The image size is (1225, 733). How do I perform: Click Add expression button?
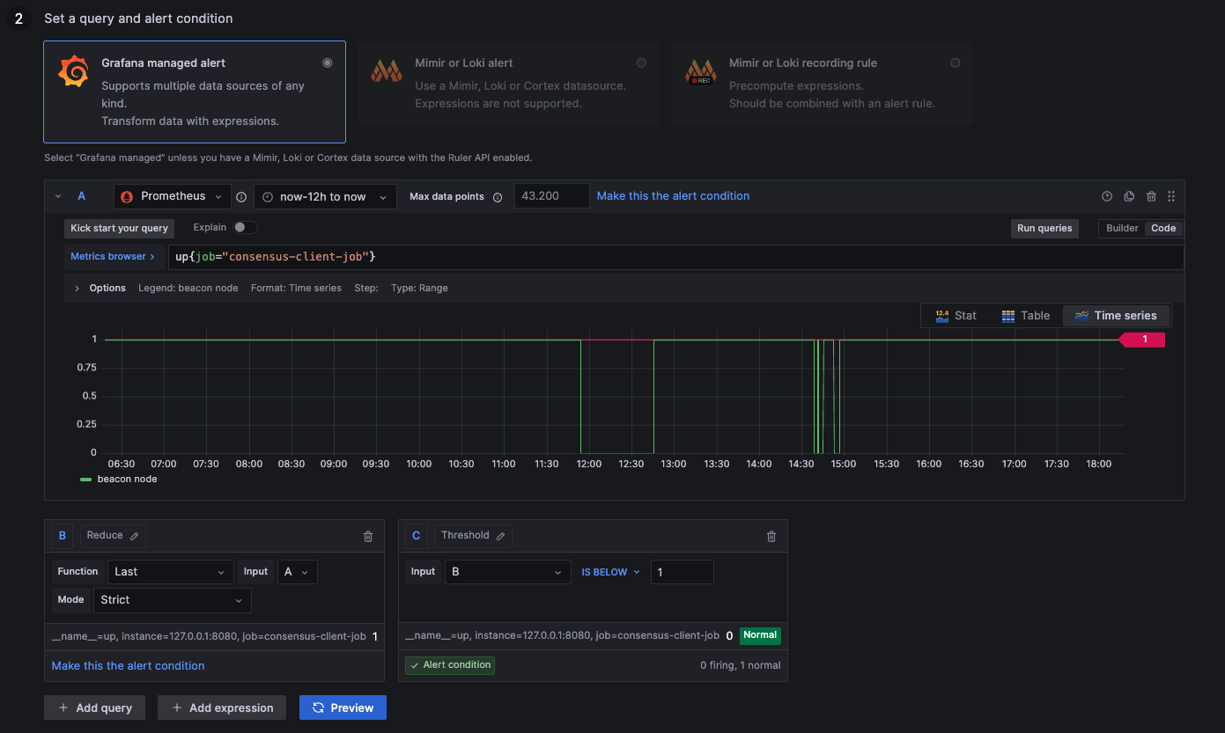pyautogui.click(x=223, y=707)
